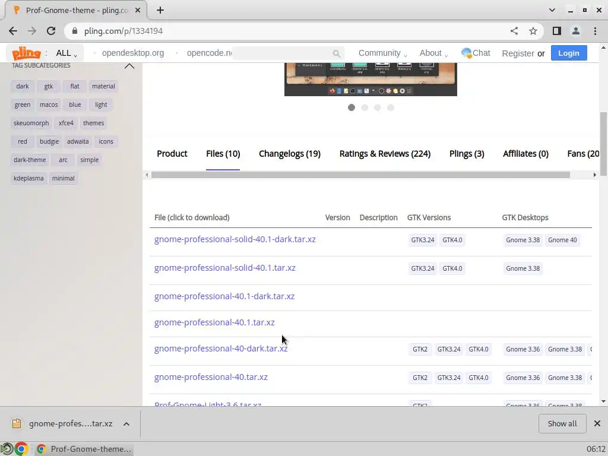Image resolution: width=608 pixels, height=456 pixels.
Task: Select the third carousel dot
Action: [377, 107]
